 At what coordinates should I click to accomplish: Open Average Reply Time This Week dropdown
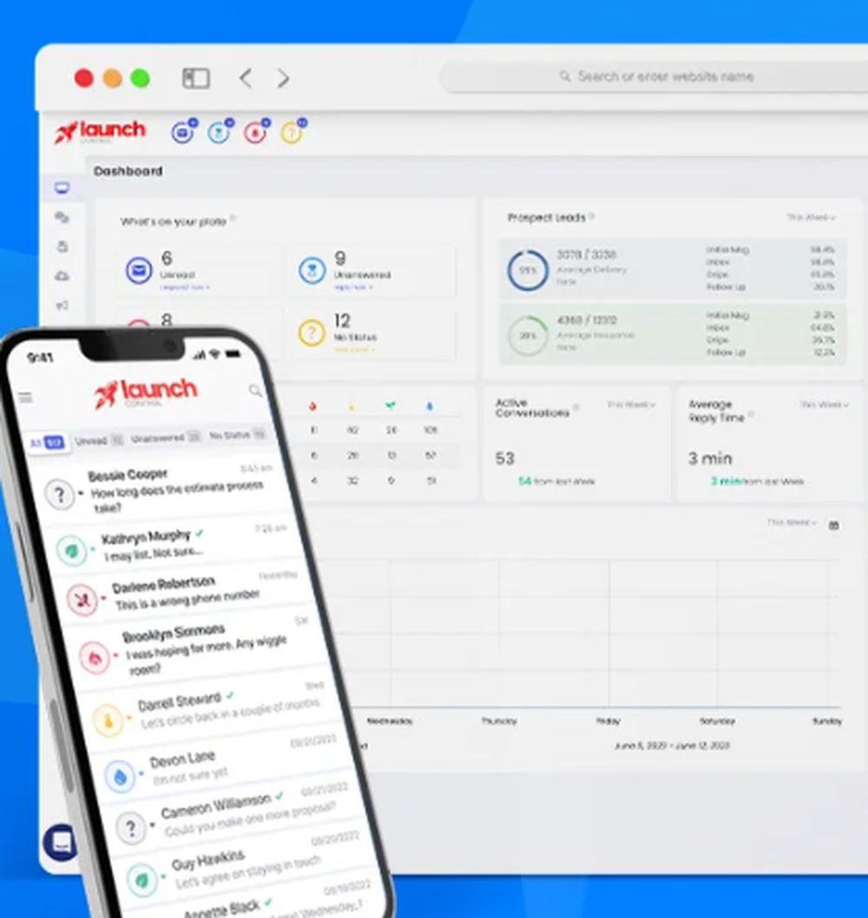tap(824, 405)
